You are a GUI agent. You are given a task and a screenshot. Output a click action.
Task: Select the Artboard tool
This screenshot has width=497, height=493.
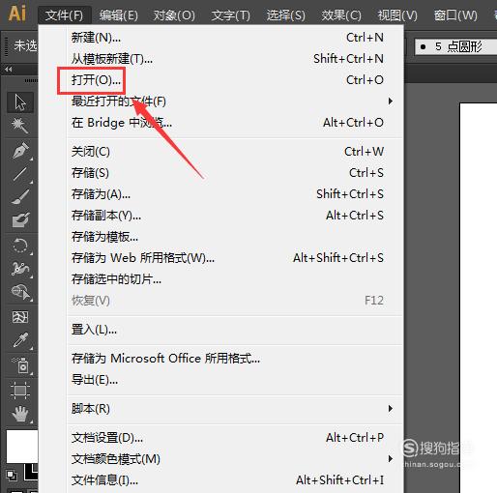point(20,391)
